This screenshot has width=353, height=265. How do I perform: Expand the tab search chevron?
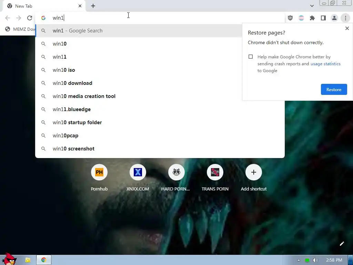(312, 6)
